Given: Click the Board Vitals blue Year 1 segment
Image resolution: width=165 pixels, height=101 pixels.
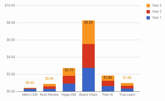Looking at the screenshot, I should point(88,80).
